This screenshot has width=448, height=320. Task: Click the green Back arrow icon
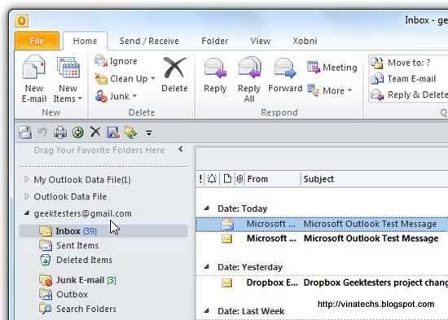(77, 133)
